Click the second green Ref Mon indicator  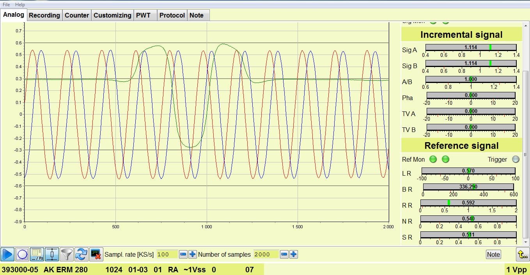[x=445, y=159]
